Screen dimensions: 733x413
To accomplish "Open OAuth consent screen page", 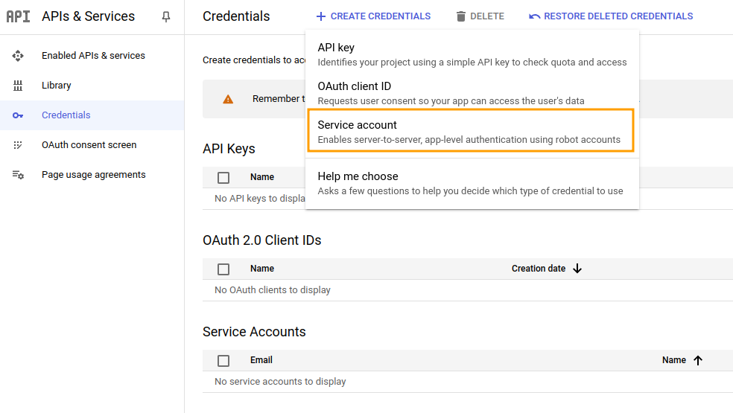I will 92,145.
